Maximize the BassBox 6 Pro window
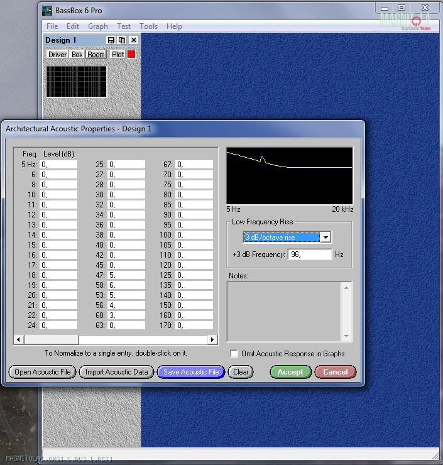Screen dimensions: 443x465 click(402, 8)
